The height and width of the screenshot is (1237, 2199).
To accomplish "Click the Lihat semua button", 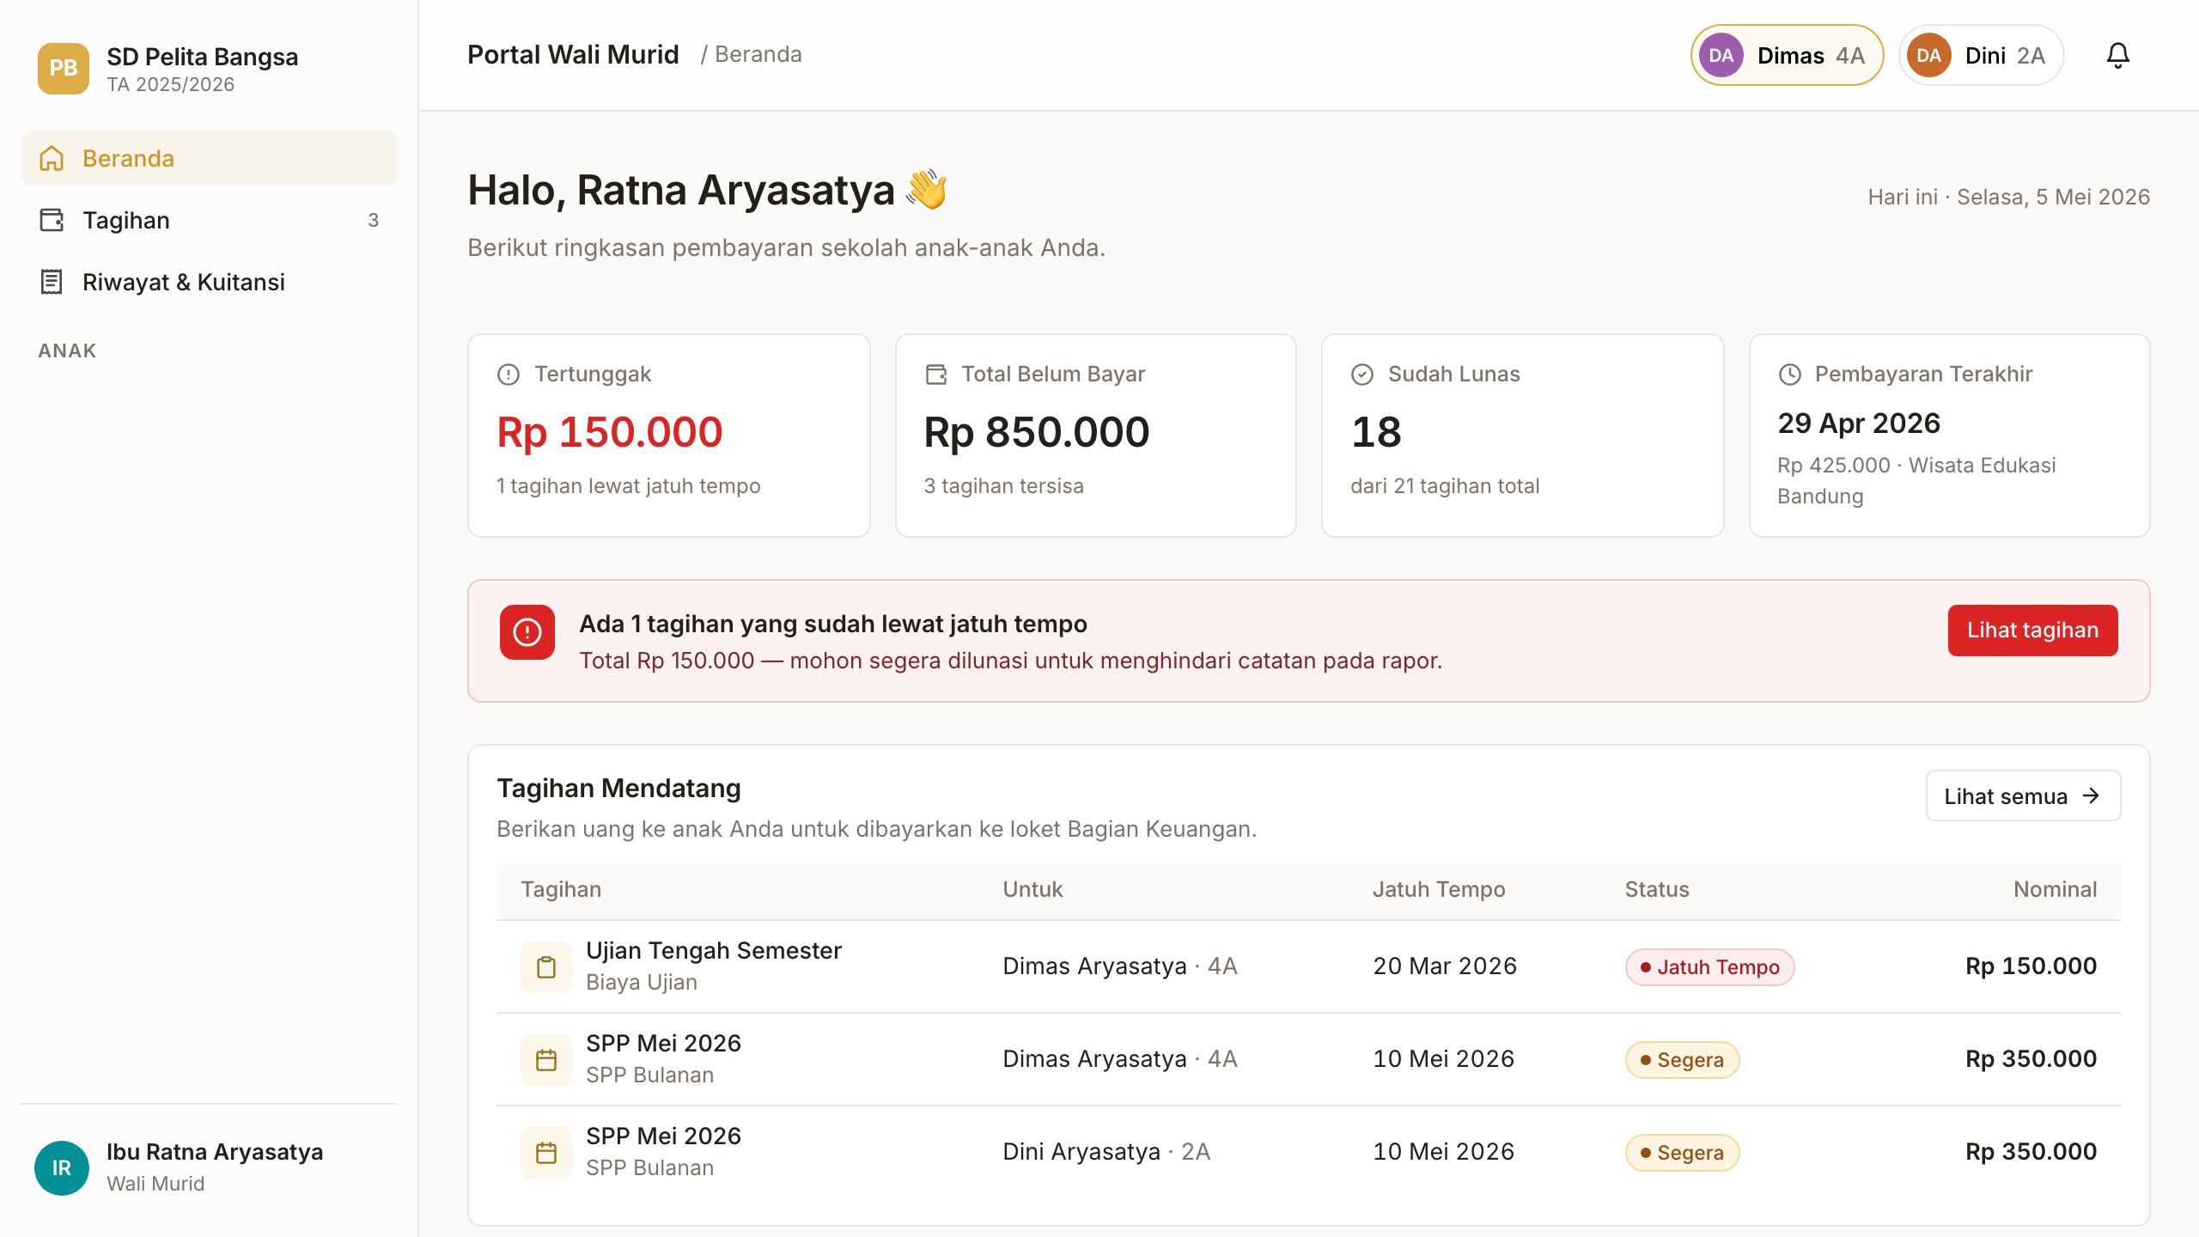I will [x=2023, y=795].
